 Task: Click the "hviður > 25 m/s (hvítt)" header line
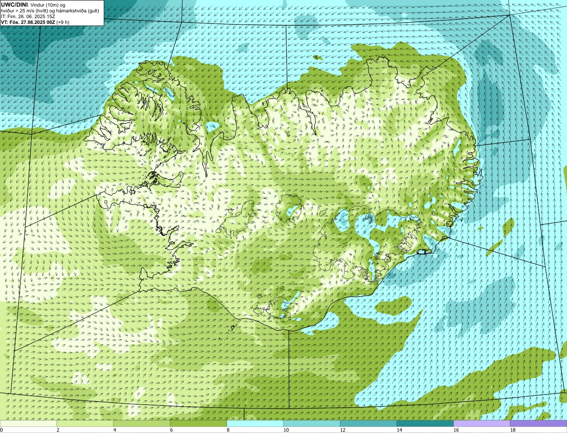[x=50, y=11]
